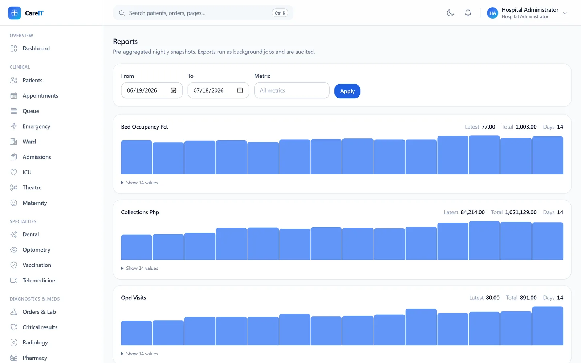Click the Opd Visits chart title

point(134,298)
